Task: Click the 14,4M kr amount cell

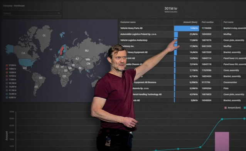Action: coord(187,52)
